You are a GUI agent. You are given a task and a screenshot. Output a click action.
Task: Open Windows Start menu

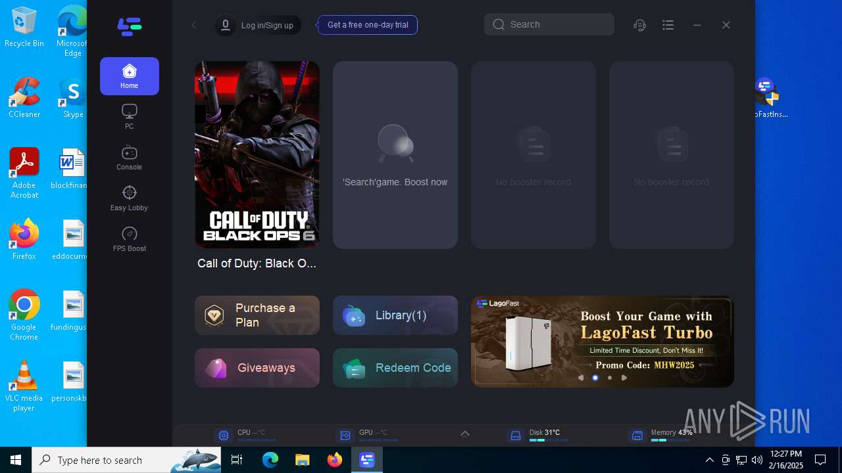16,460
